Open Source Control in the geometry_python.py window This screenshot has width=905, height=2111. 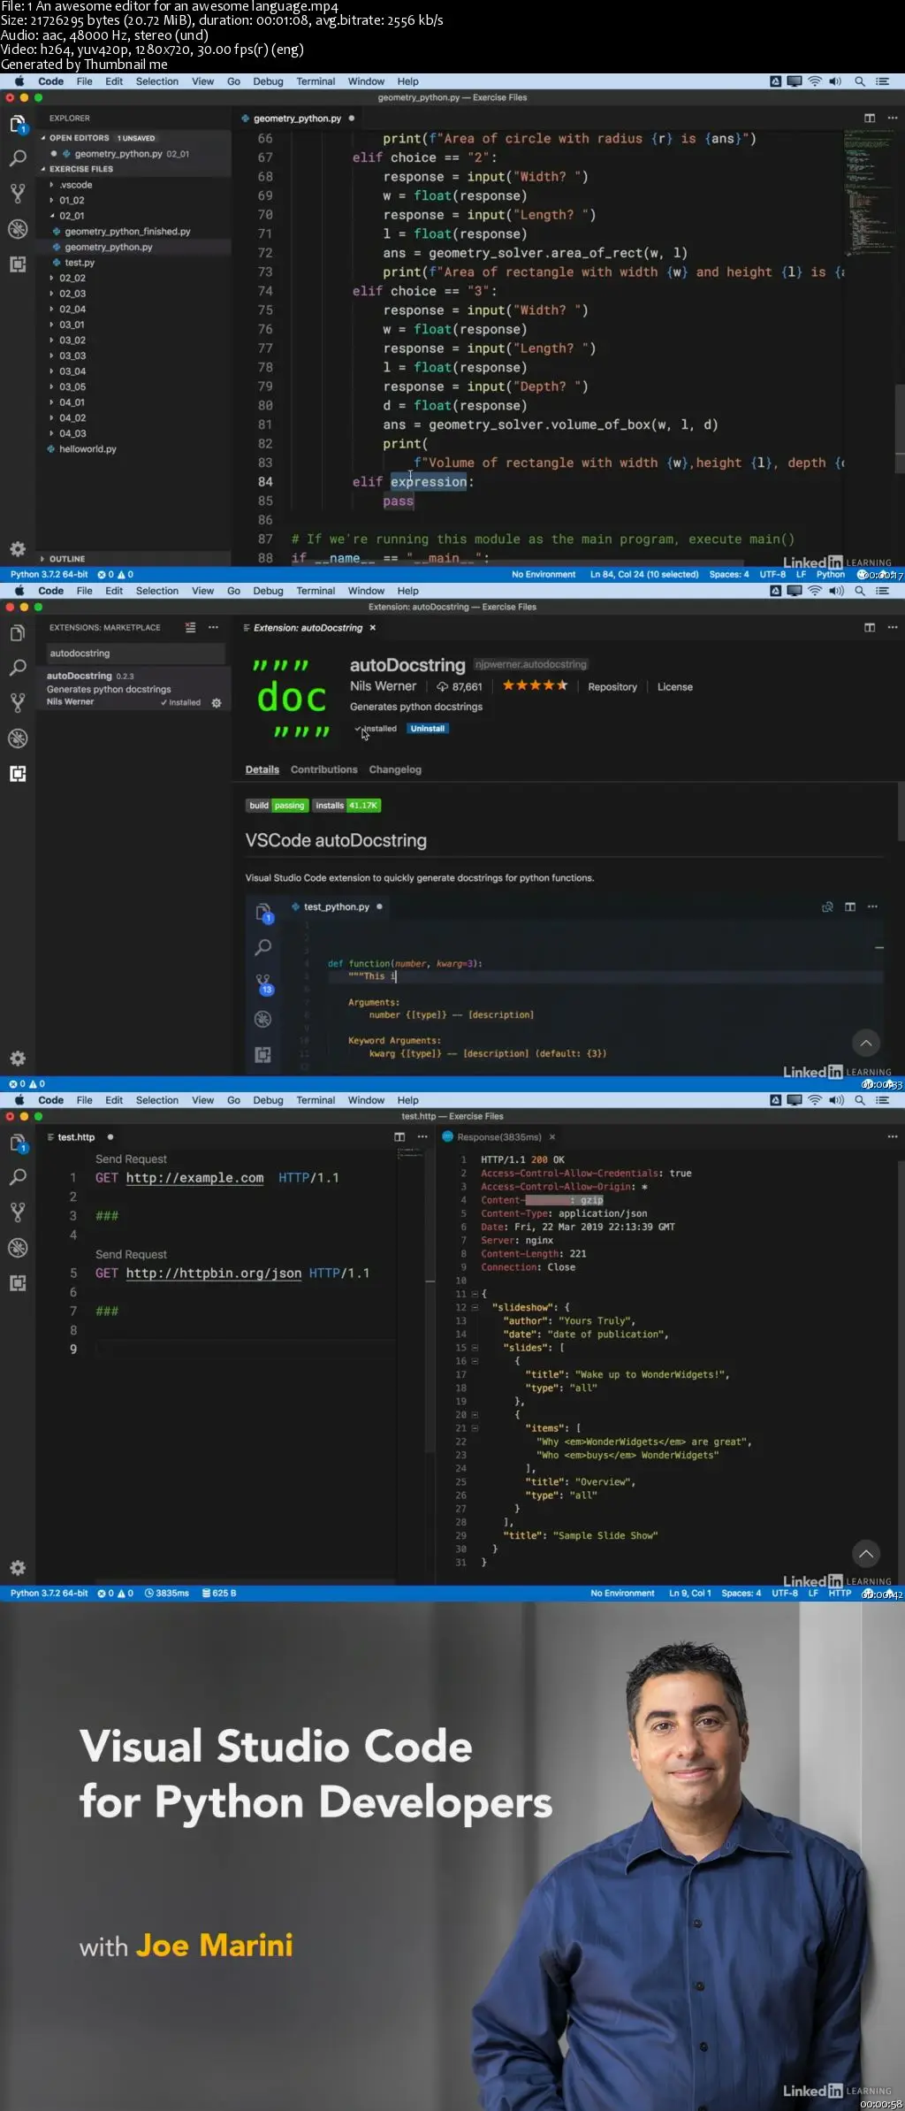tap(18, 194)
